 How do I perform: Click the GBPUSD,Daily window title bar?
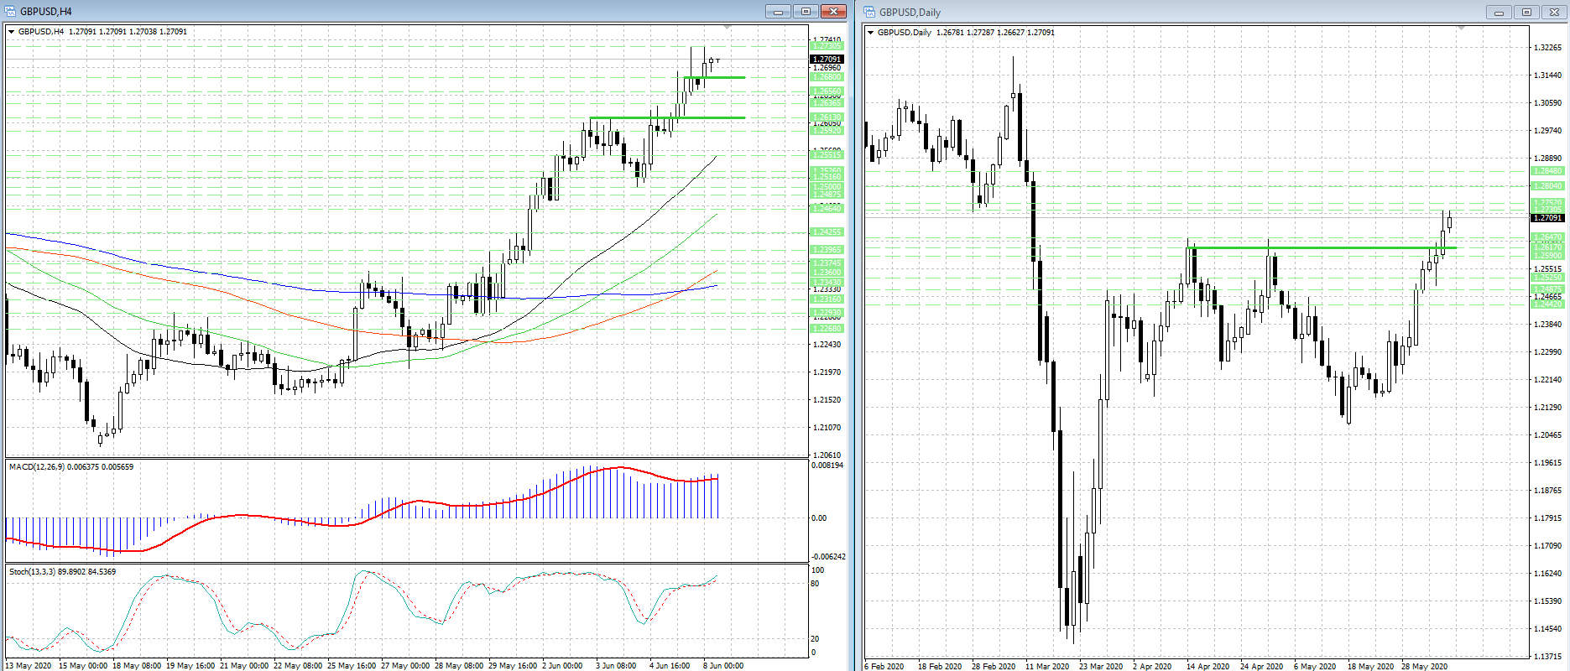coord(1175,12)
